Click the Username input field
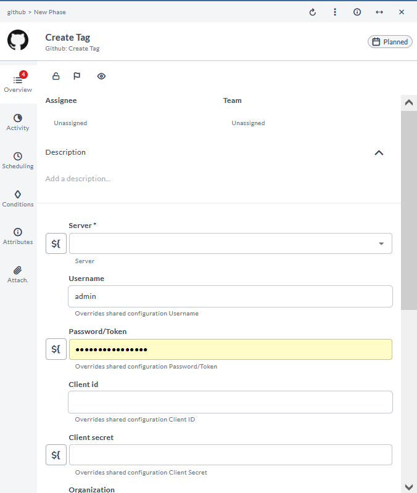The height and width of the screenshot is (493, 417). [x=230, y=296]
